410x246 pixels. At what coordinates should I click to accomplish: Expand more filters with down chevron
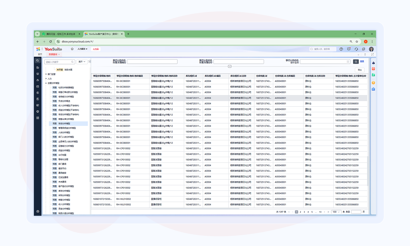229,66
